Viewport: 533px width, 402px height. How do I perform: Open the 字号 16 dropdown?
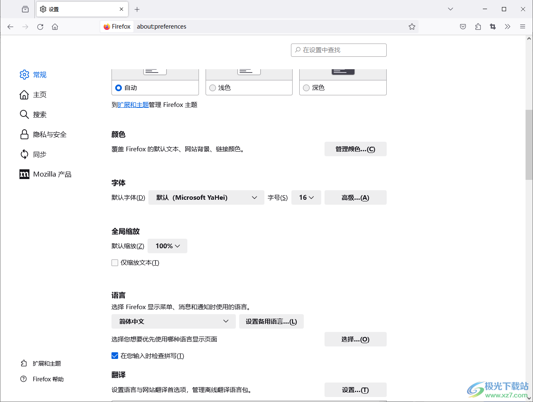coord(306,198)
